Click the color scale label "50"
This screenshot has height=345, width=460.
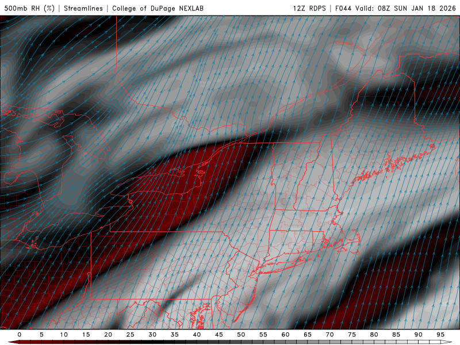click(241, 335)
